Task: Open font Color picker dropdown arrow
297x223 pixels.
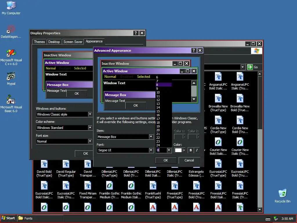Action: coord(184,150)
